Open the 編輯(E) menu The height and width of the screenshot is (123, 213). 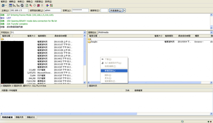click(12, 2)
